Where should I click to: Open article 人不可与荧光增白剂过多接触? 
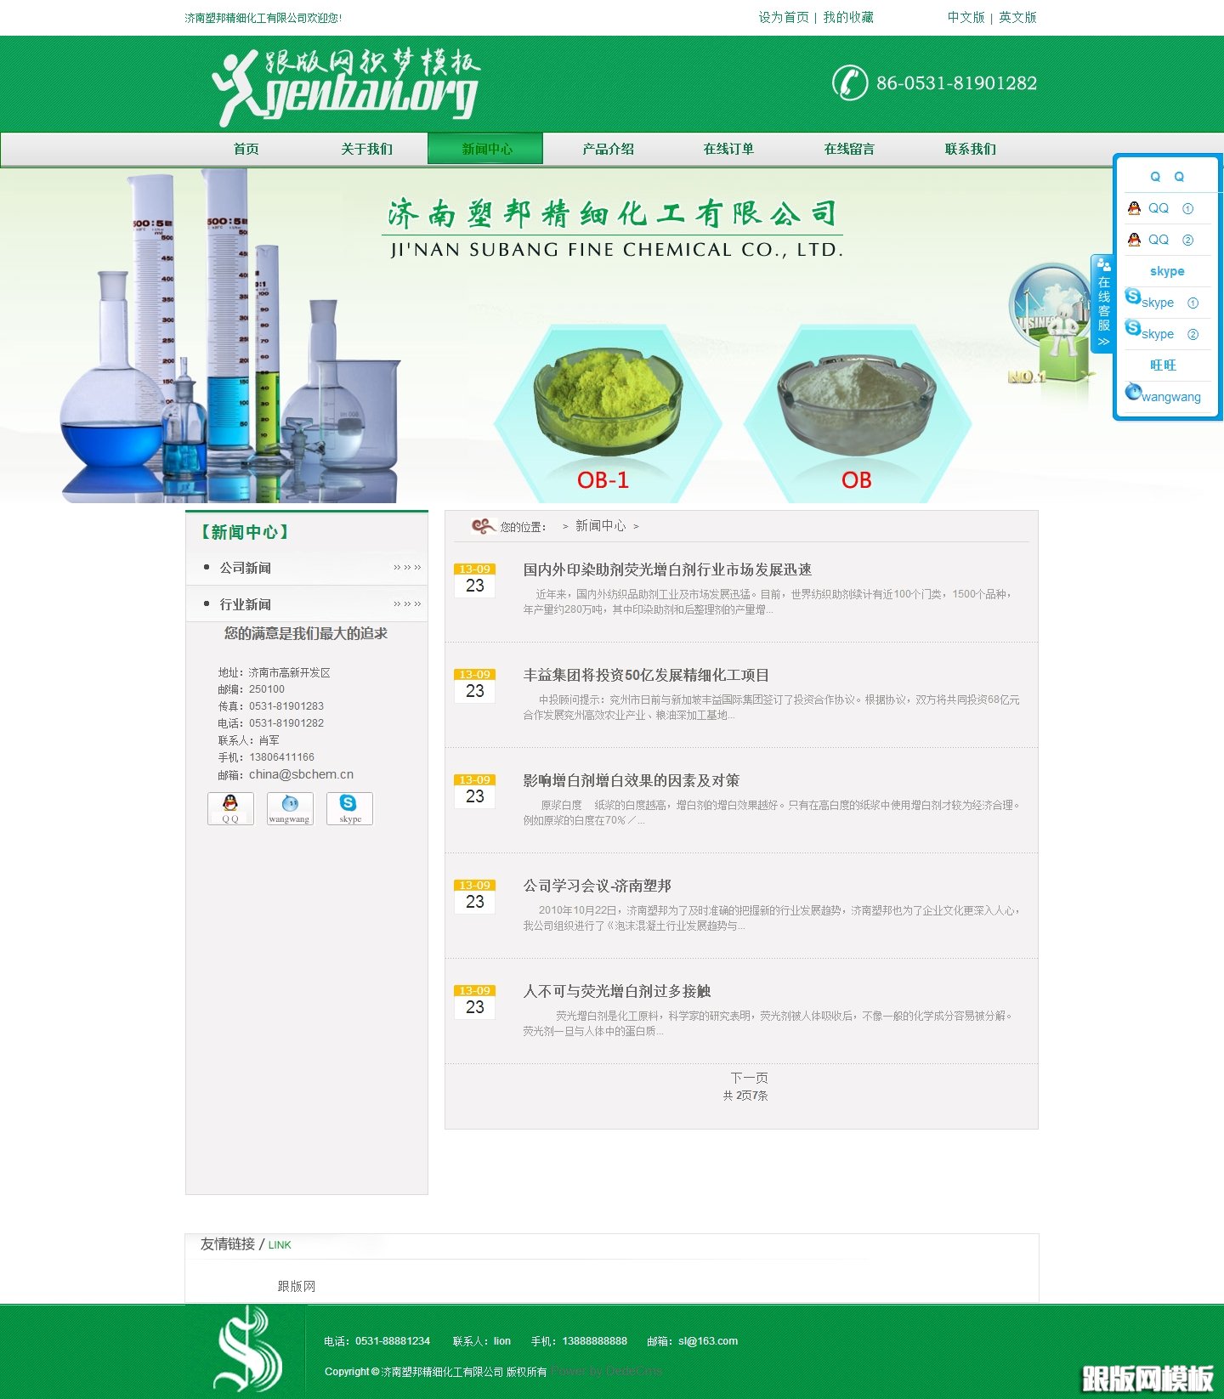617,991
